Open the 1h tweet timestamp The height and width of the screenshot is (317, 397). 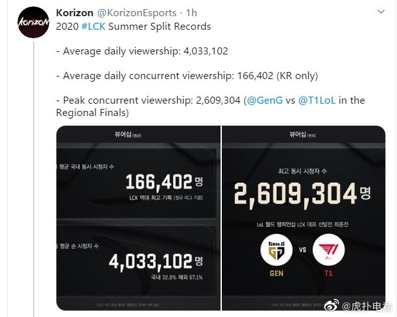(191, 13)
